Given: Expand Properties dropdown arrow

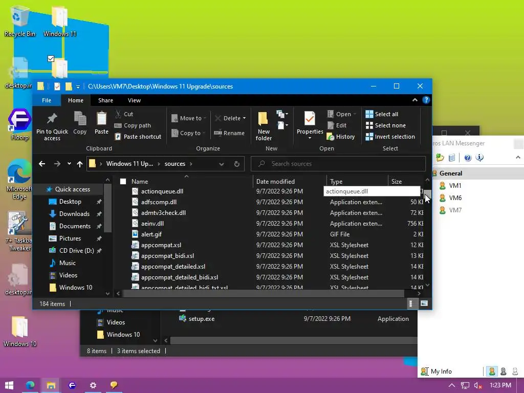Looking at the screenshot, I should [x=310, y=138].
